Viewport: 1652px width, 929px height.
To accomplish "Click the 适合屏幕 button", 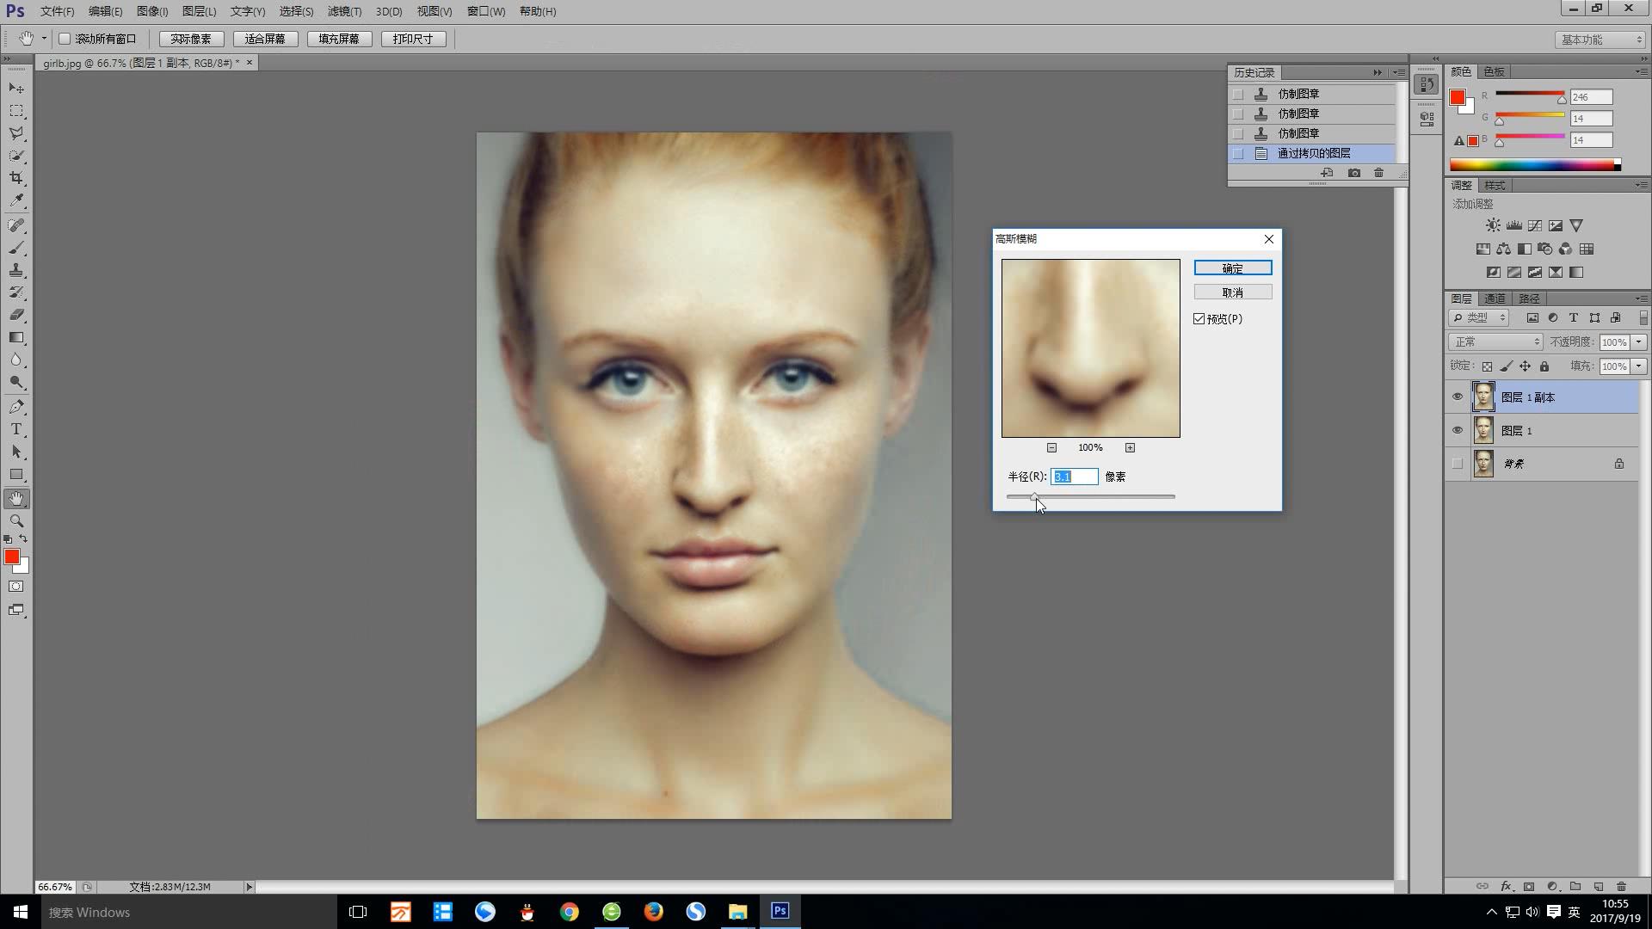I will click(265, 39).
